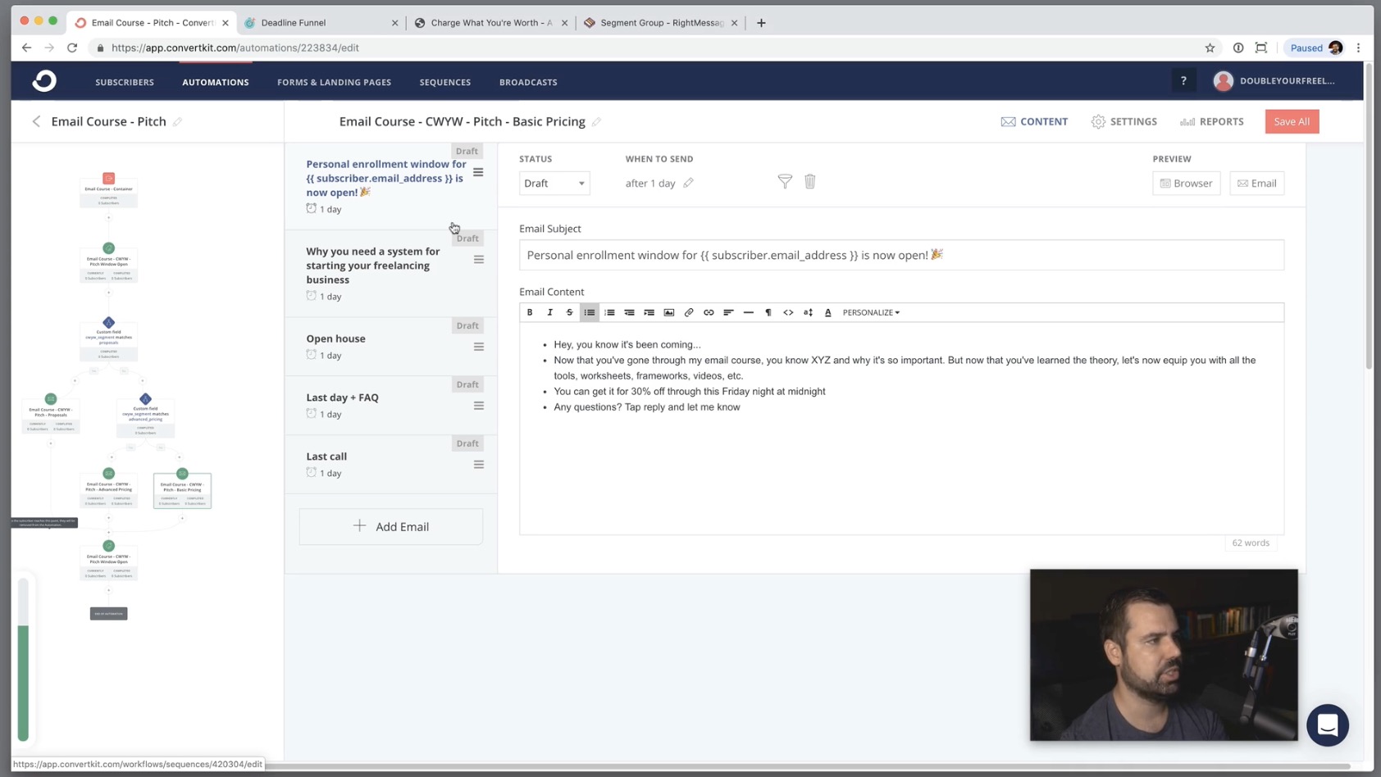Switch to the Settings tab
Viewport: 1381px width, 777px height.
[x=1124, y=121]
